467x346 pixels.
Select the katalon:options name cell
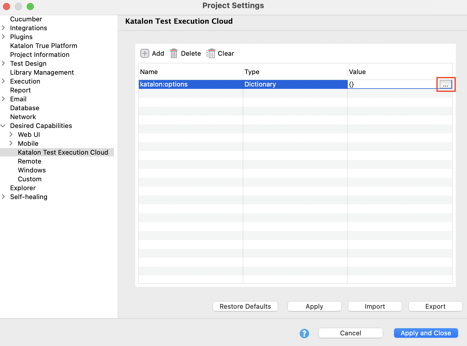click(191, 84)
